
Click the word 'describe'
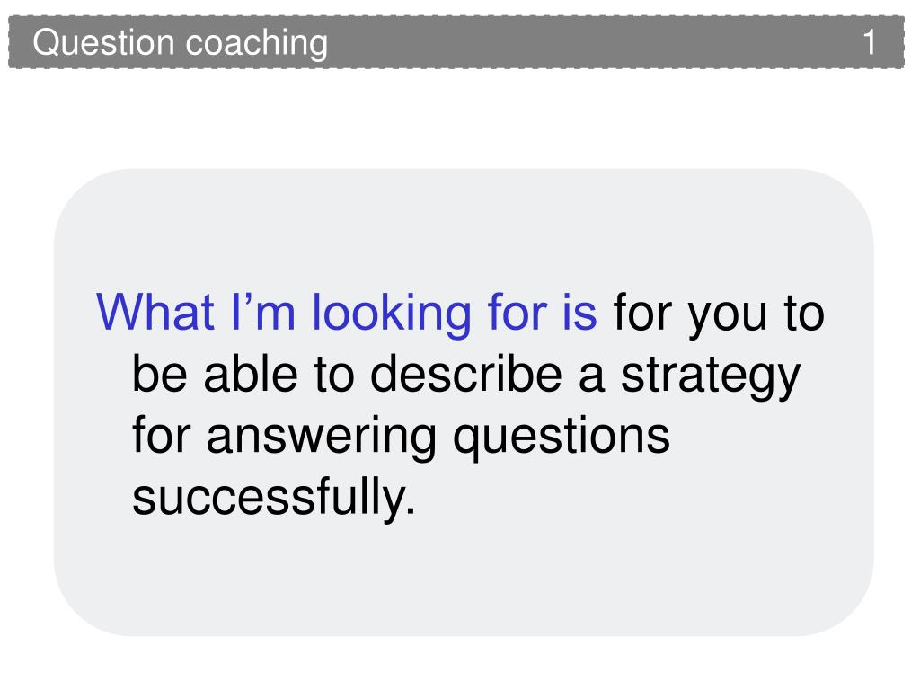coord(466,375)
